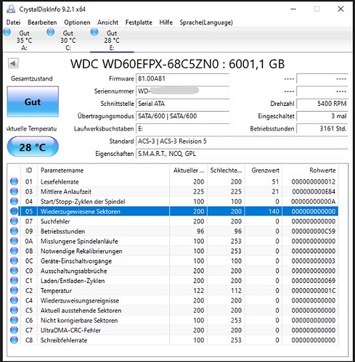Screen dimensions: 355x362
Task: Open the Optionen menu
Action: 77,22
